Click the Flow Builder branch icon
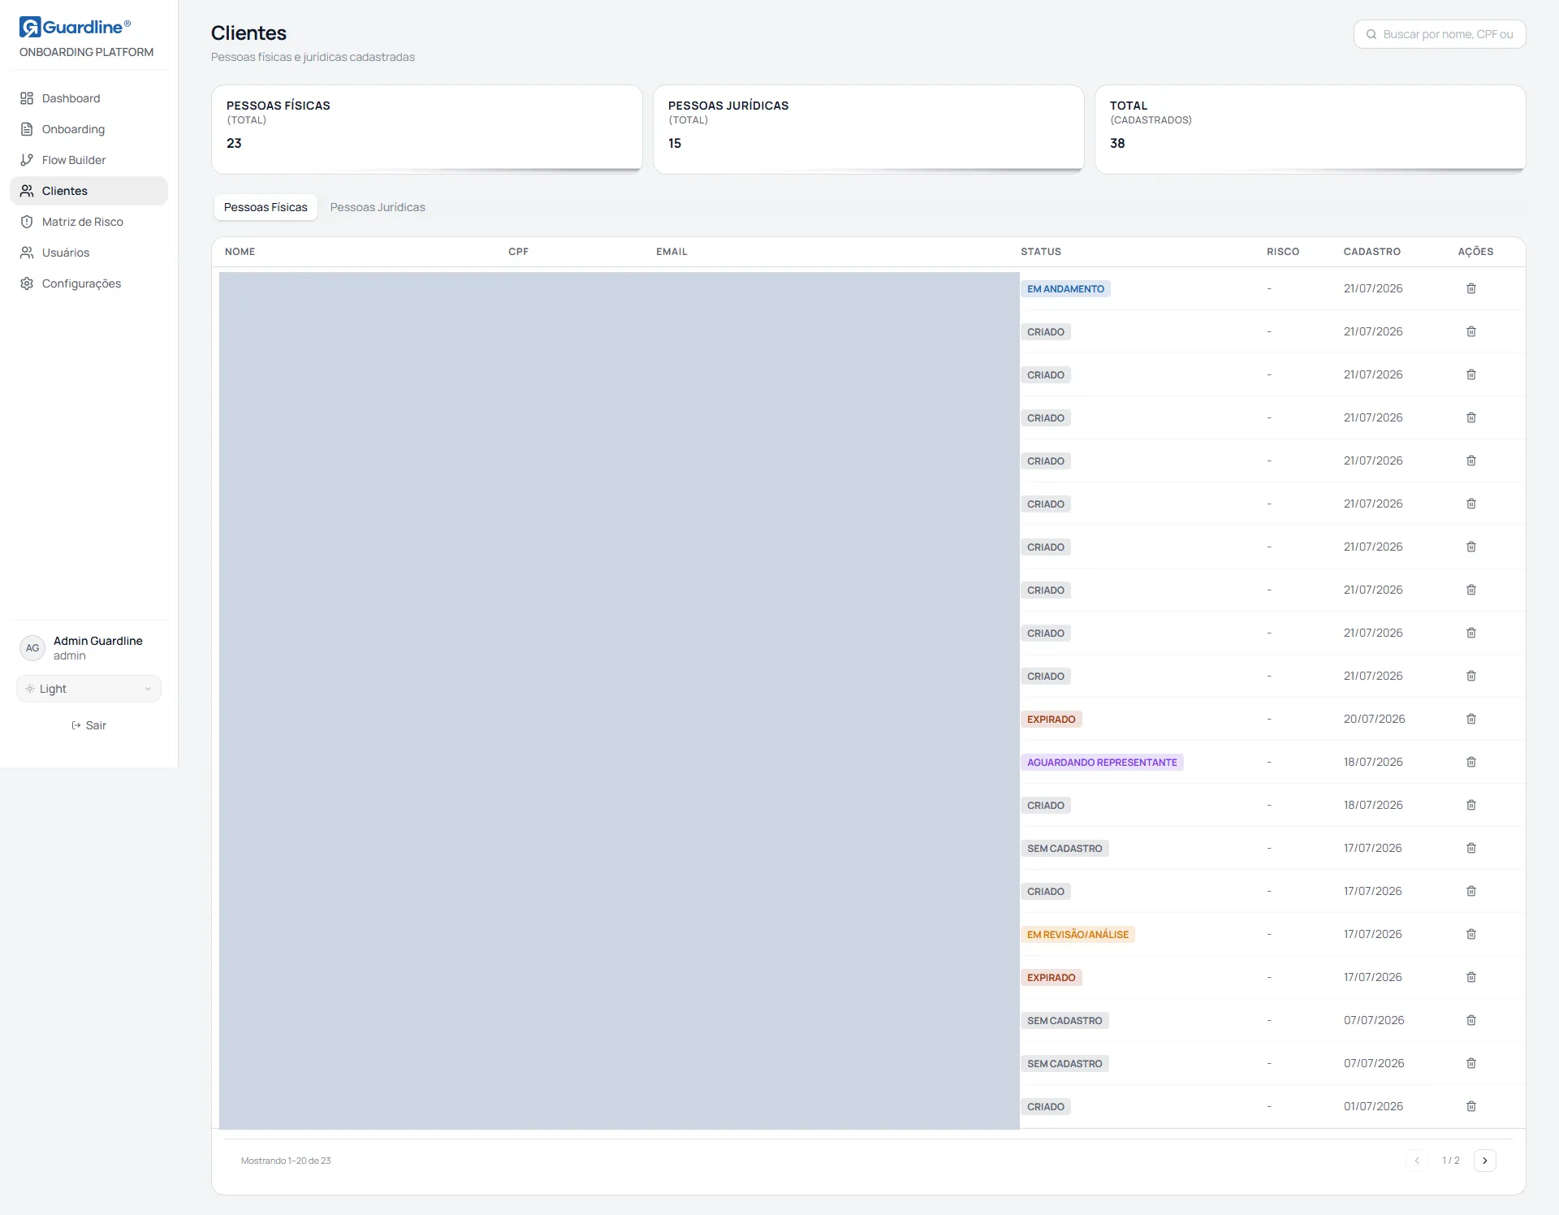Screen dimensions: 1559x1215 27,160
